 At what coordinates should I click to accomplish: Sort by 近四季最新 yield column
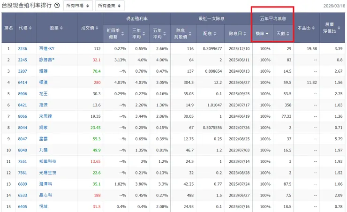[x=115, y=34]
